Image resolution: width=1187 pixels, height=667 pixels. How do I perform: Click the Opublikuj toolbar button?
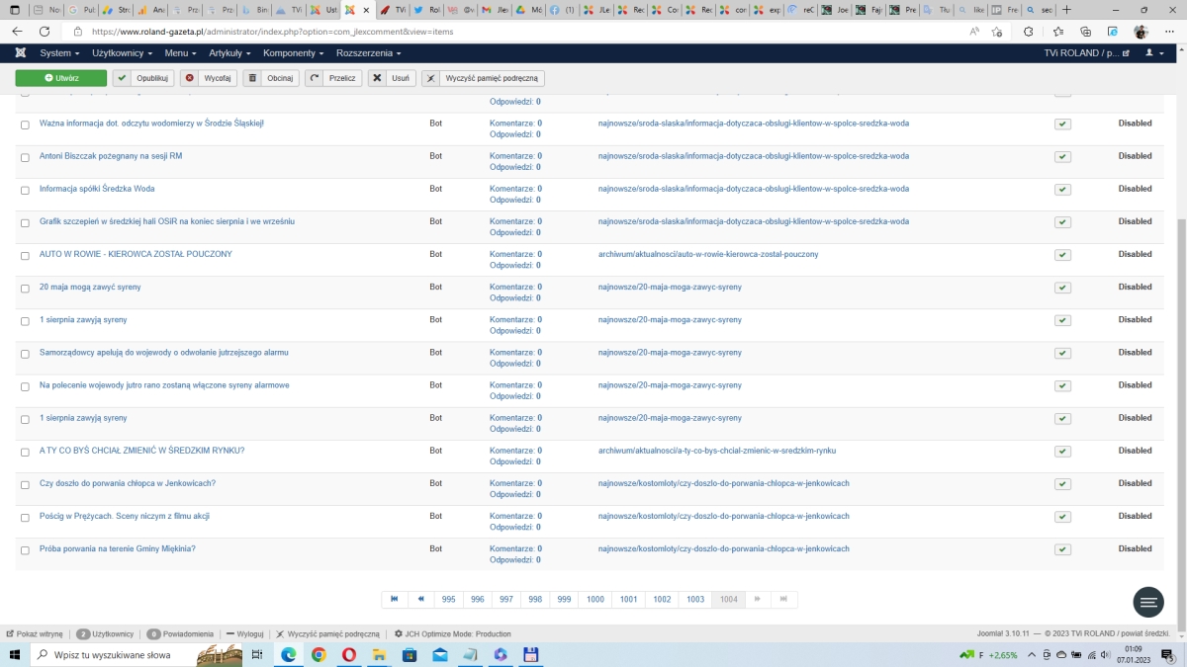click(143, 78)
